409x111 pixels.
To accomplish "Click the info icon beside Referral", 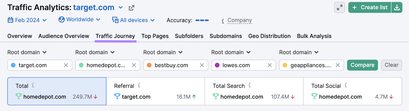I will tap(139, 85).
